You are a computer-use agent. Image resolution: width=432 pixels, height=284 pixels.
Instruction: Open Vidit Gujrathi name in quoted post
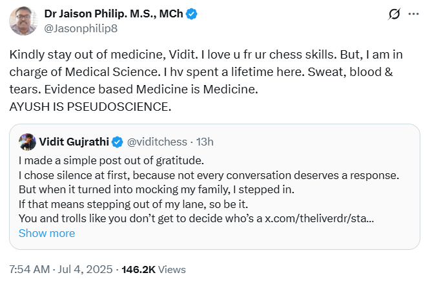tap(74, 142)
